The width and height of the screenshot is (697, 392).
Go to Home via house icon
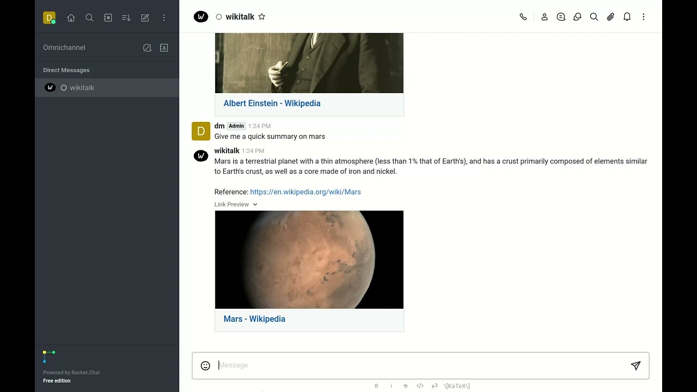(71, 17)
